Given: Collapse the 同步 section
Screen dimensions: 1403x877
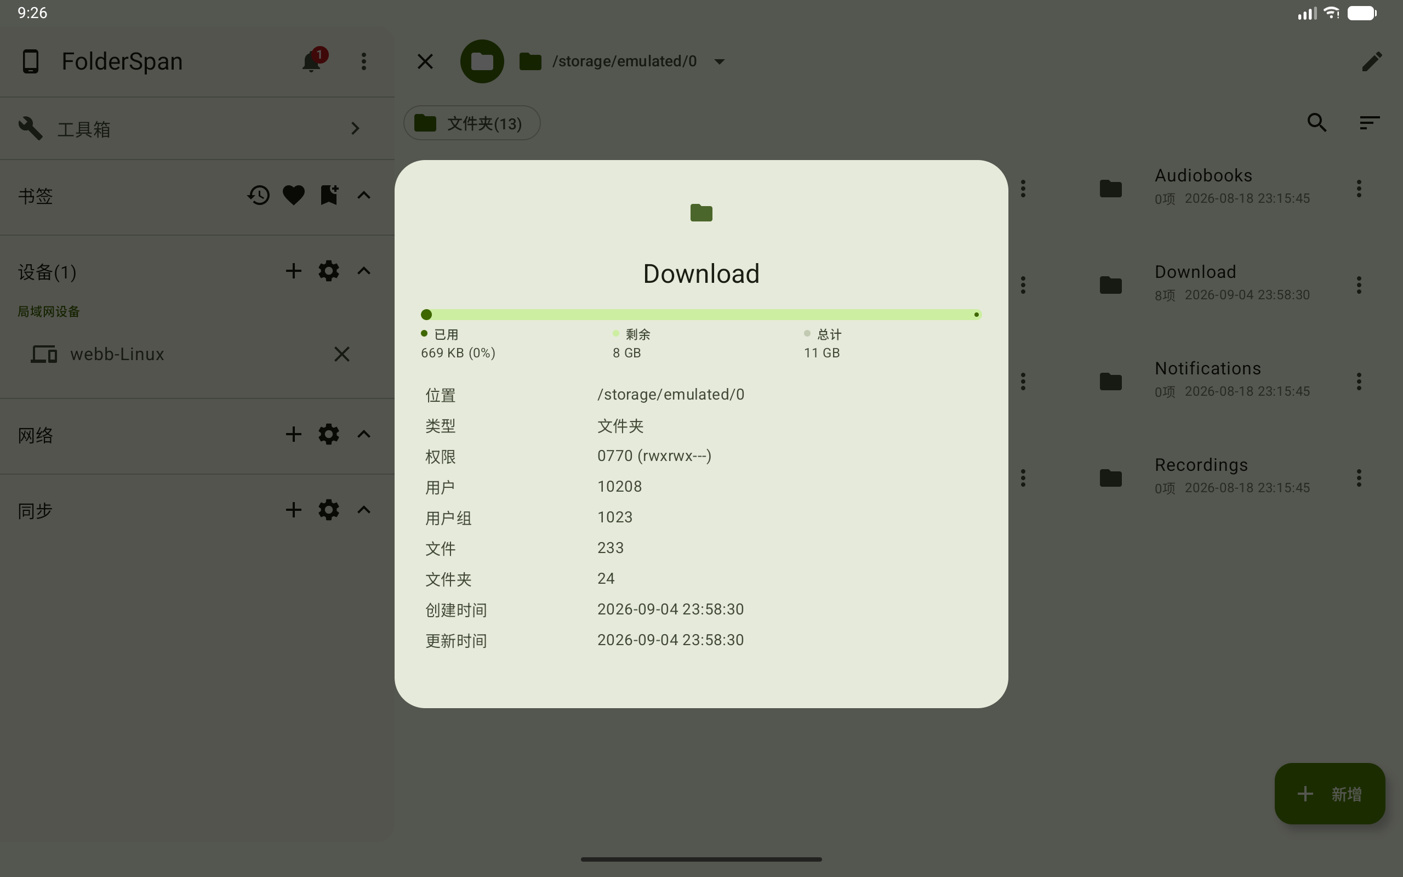Looking at the screenshot, I should click(364, 510).
